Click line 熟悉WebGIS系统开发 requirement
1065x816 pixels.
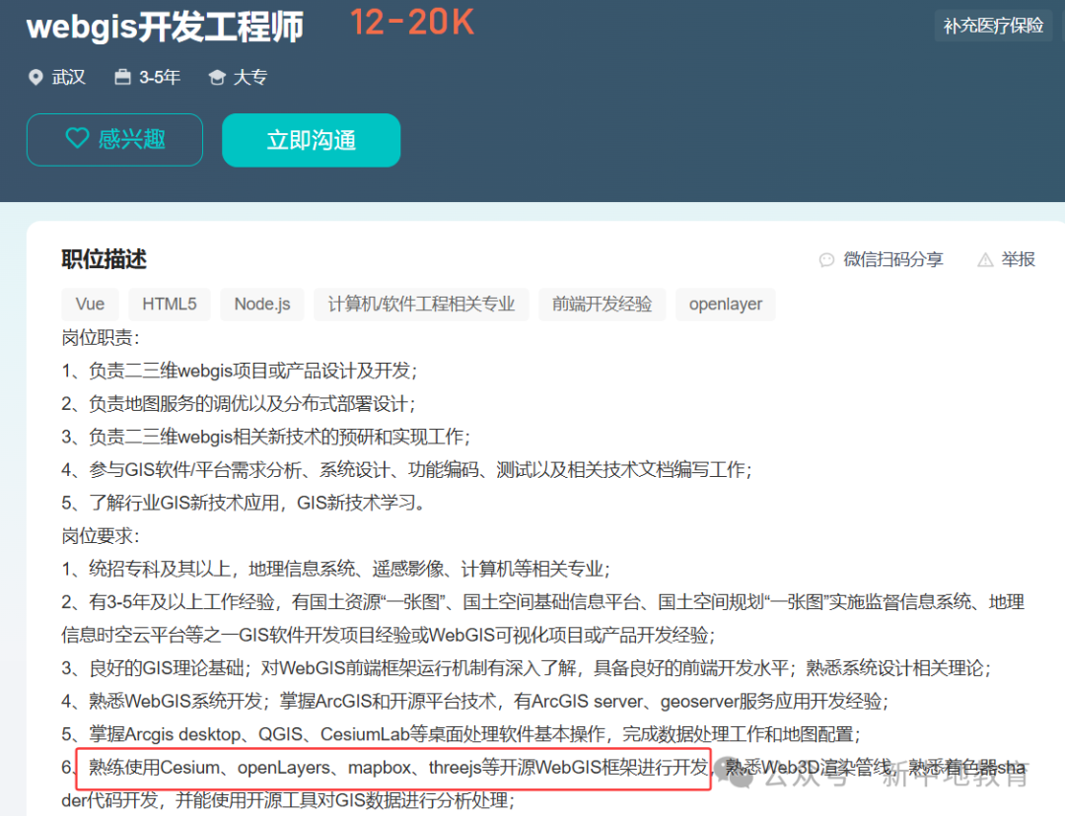click(475, 701)
